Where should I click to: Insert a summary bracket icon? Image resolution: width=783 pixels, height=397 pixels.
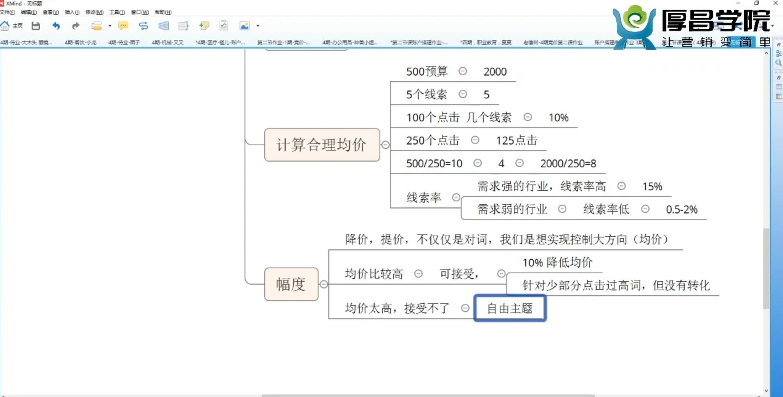tap(183, 26)
